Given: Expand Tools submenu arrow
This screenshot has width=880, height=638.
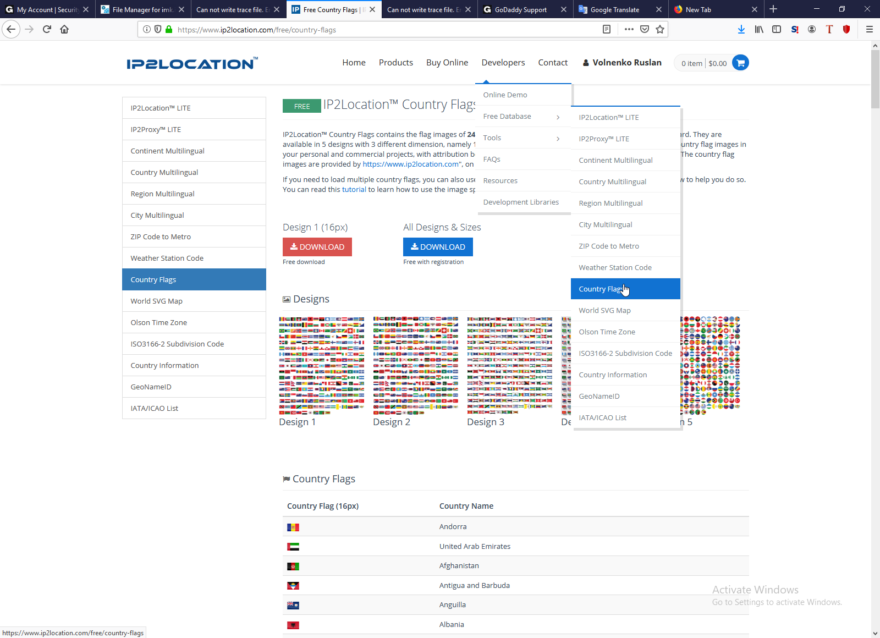Looking at the screenshot, I should click(558, 138).
